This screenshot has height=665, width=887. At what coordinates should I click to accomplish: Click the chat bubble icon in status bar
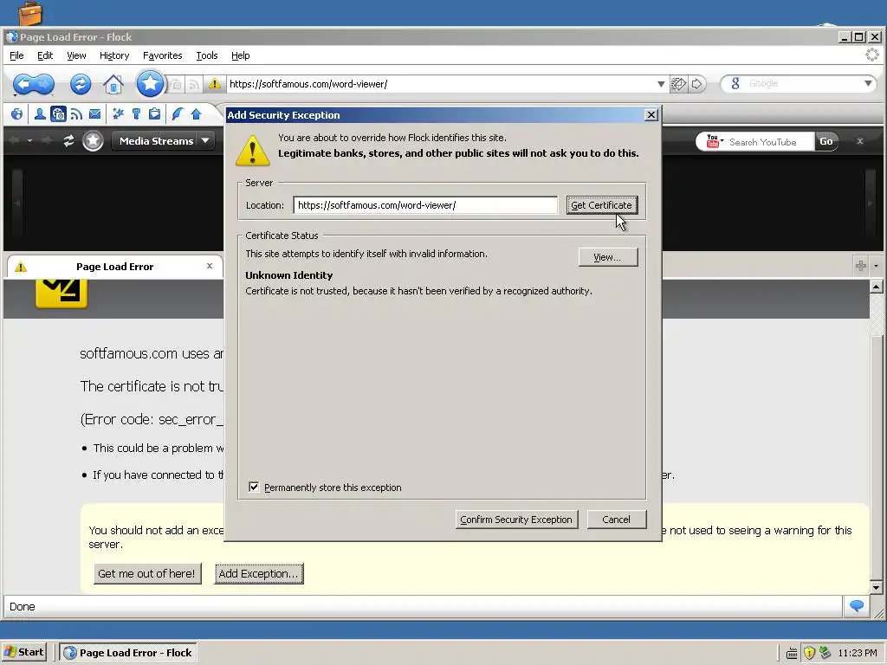[857, 606]
